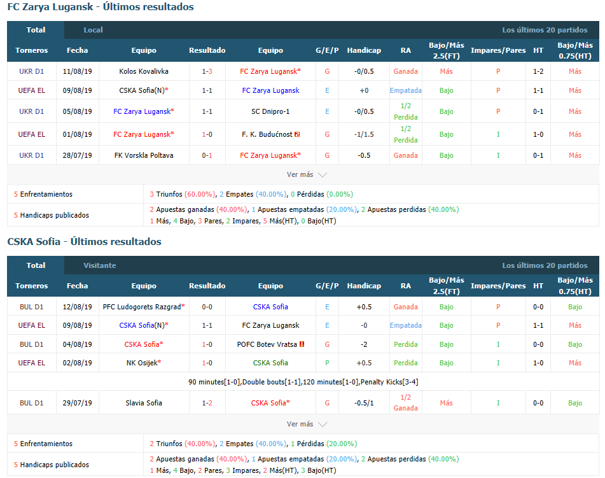The image size is (605, 478).
Task: Select the Total tab in FC Zarya Lugansk section
Action: coord(36,30)
